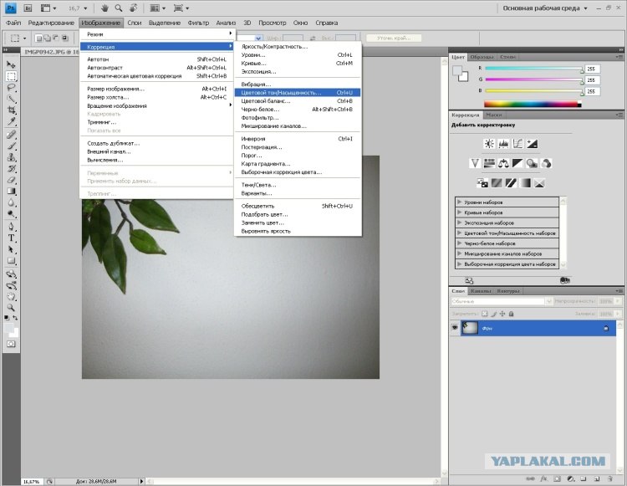The height and width of the screenshot is (486, 627).
Task: Click Уточн. край button in options bar
Action: (x=394, y=38)
